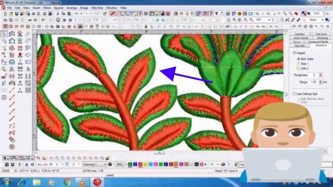Select the rectangle shape tool

[x=28, y=62]
